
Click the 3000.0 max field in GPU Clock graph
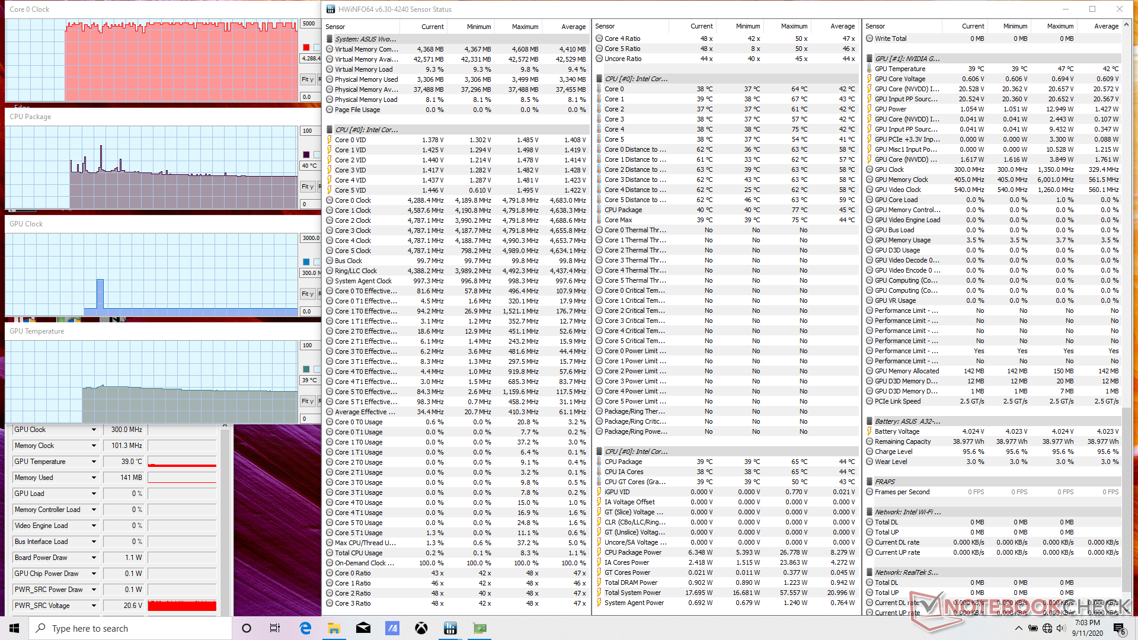311,238
